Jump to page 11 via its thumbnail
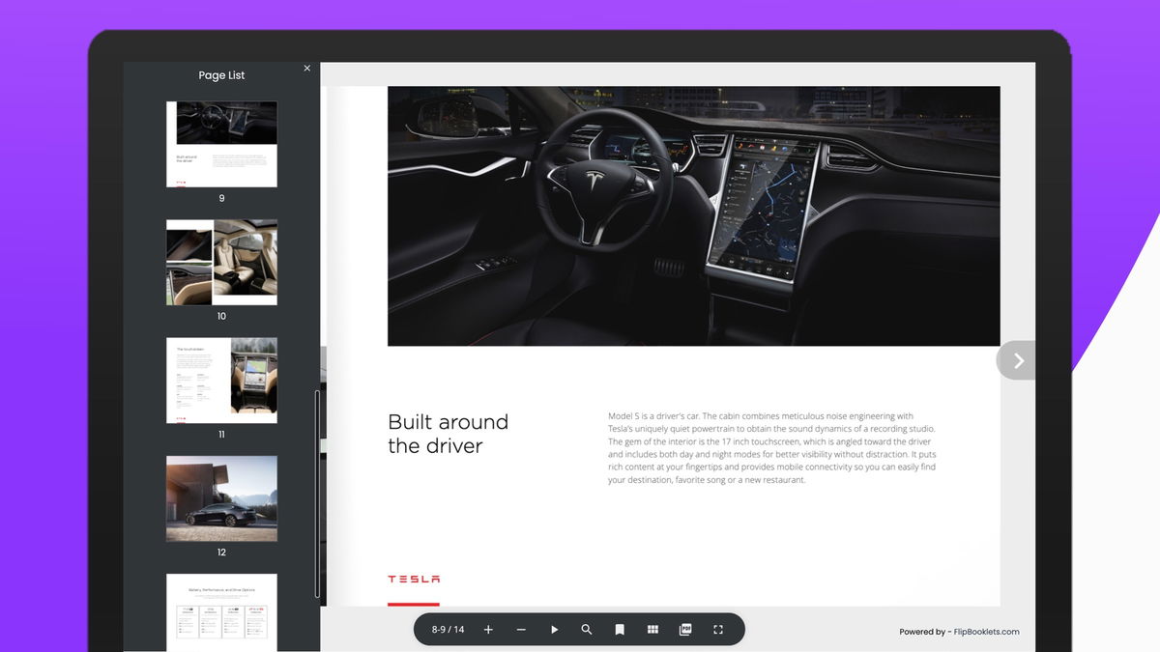The height and width of the screenshot is (652, 1160). point(221,379)
